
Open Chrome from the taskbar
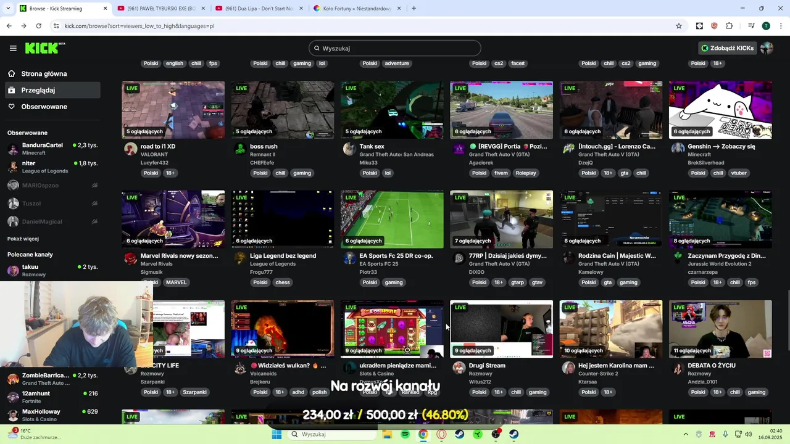[423, 434]
